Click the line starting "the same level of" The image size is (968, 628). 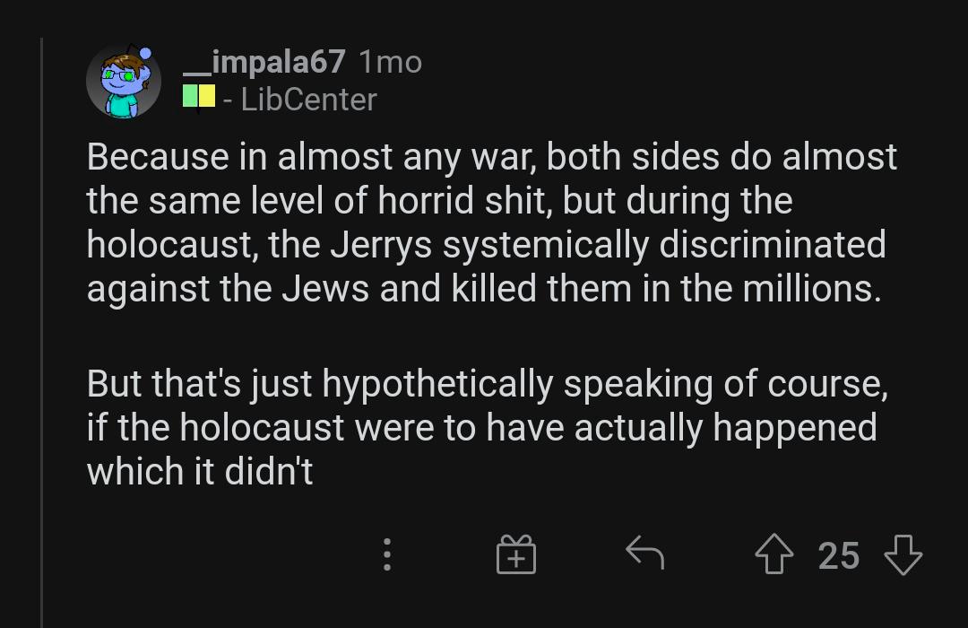pos(439,200)
